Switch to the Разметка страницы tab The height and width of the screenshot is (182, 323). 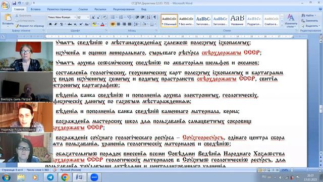pyautogui.click(x=60, y=9)
